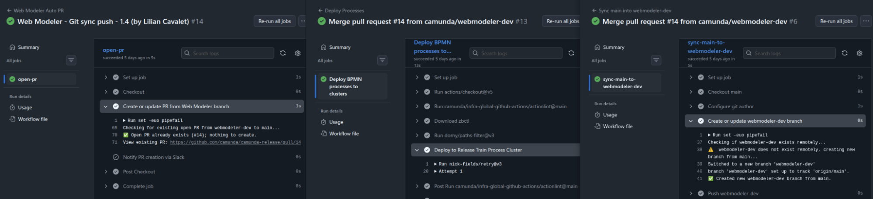Screen dimensions: 873x199
Task: Click refresh icon beside Deploy BPMN search box
Action: click(571, 53)
